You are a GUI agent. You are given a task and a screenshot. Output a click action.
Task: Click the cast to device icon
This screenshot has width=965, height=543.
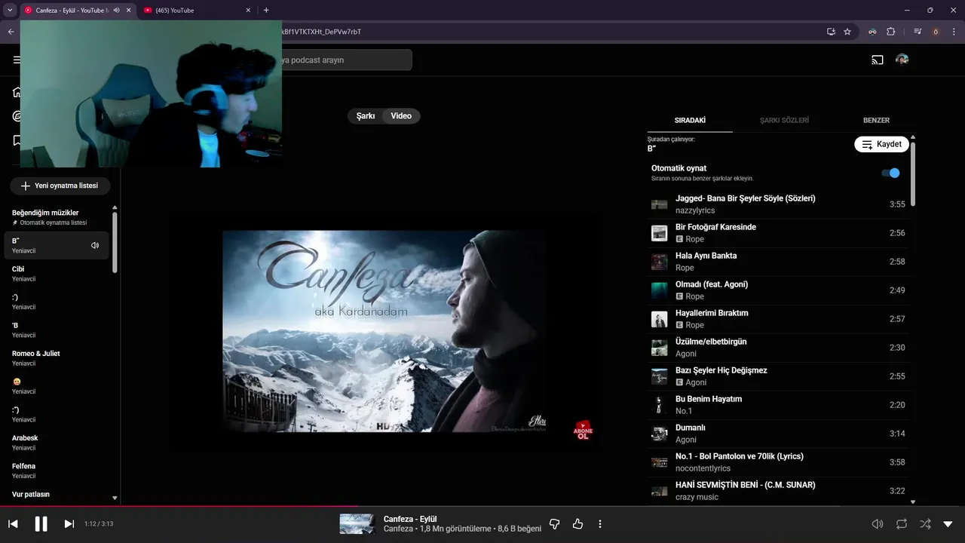[878, 60]
